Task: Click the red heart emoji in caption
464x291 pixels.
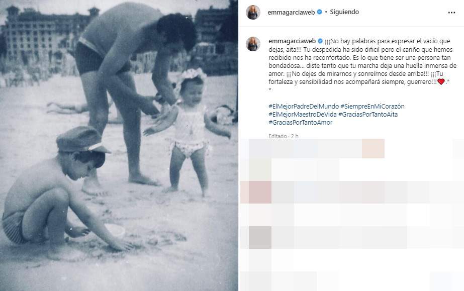Action: click(x=441, y=82)
